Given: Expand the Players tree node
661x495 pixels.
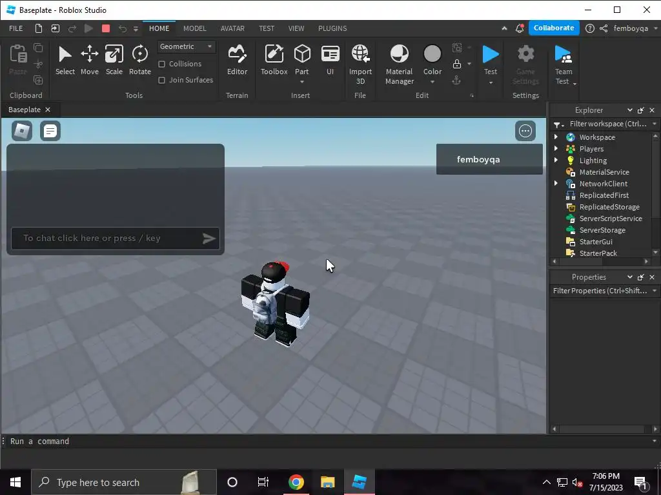Looking at the screenshot, I should point(556,149).
